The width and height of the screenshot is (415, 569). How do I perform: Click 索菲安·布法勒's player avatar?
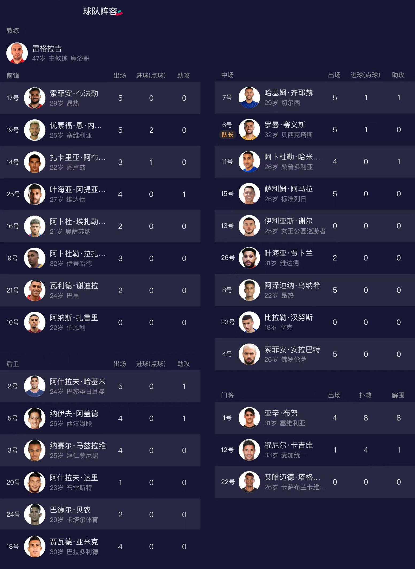pyautogui.click(x=35, y=98)
